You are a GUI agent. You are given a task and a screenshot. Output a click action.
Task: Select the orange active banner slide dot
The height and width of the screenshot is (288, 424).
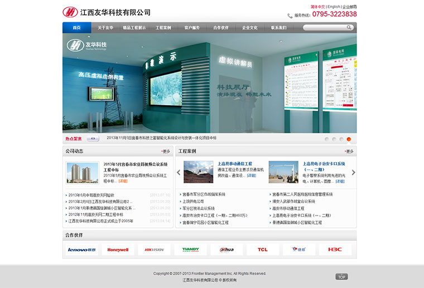coord(349,139)
